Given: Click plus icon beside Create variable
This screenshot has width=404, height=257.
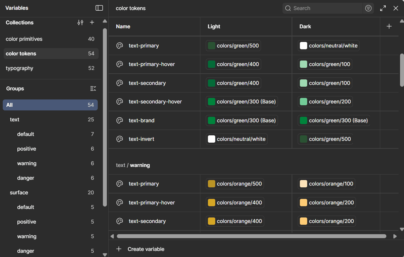Looking at the screenshot, I should [x=119, y=249].
